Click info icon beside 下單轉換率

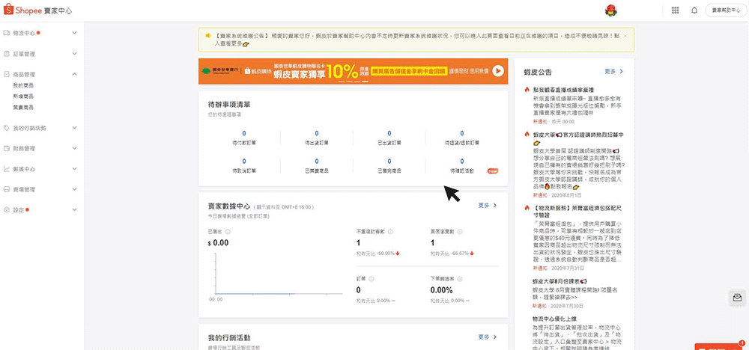point(460,279)
